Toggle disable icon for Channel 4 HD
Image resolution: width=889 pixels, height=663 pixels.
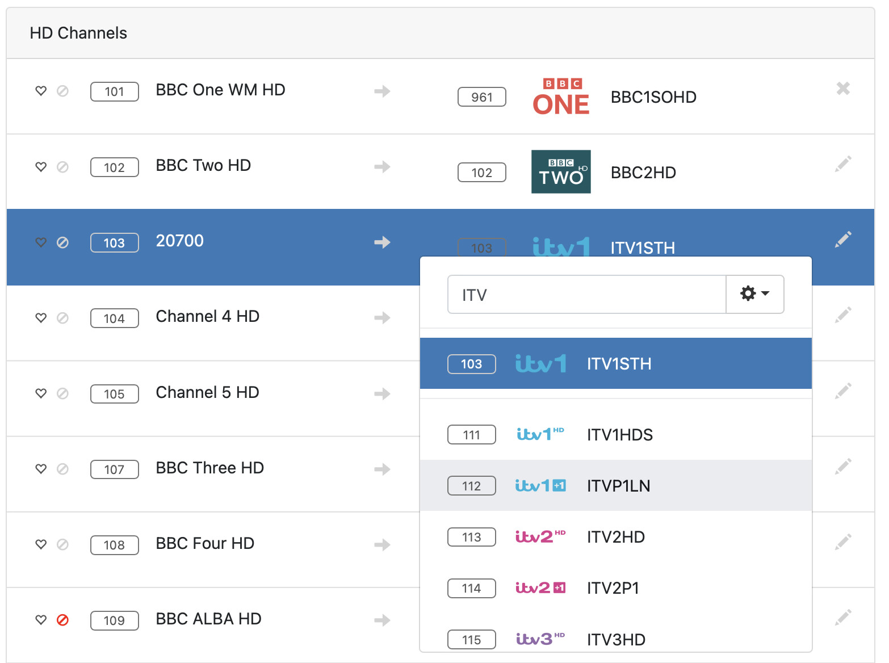63,318
